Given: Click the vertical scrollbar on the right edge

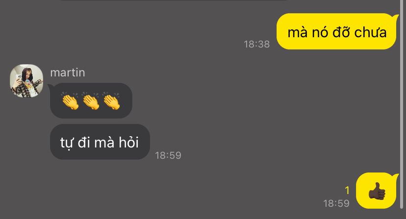Looking at the screenshot, I should tap(402, 103).
